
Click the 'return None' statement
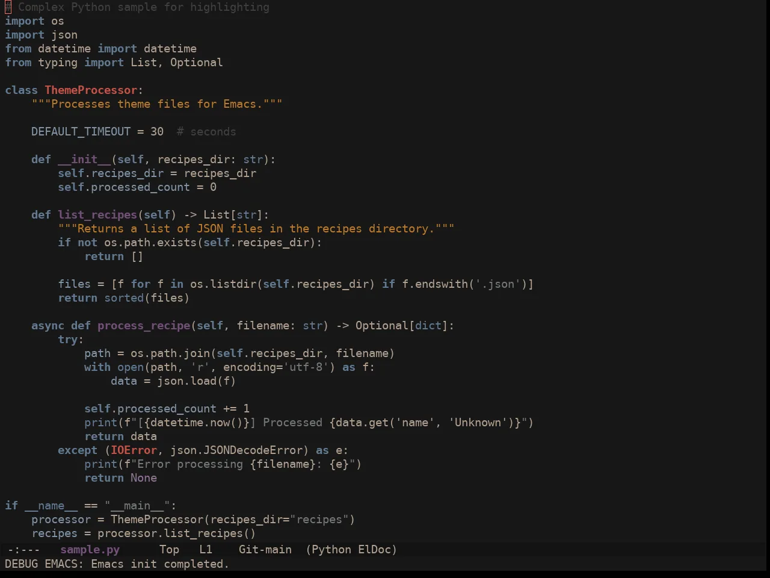[x=120, y=478]
